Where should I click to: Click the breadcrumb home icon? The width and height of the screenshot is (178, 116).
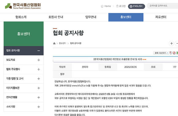pyautogui.click(x=54, y=43)
